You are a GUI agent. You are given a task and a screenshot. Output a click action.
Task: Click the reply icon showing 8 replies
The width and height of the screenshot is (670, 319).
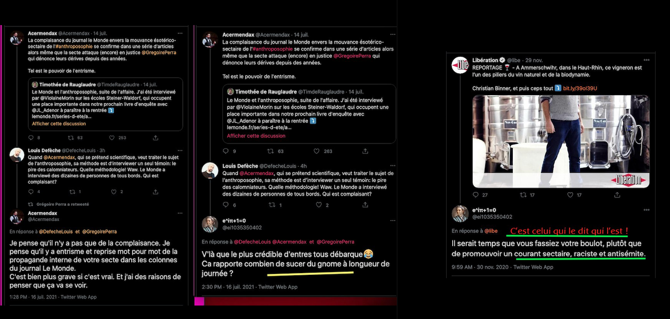pos(31,137)
